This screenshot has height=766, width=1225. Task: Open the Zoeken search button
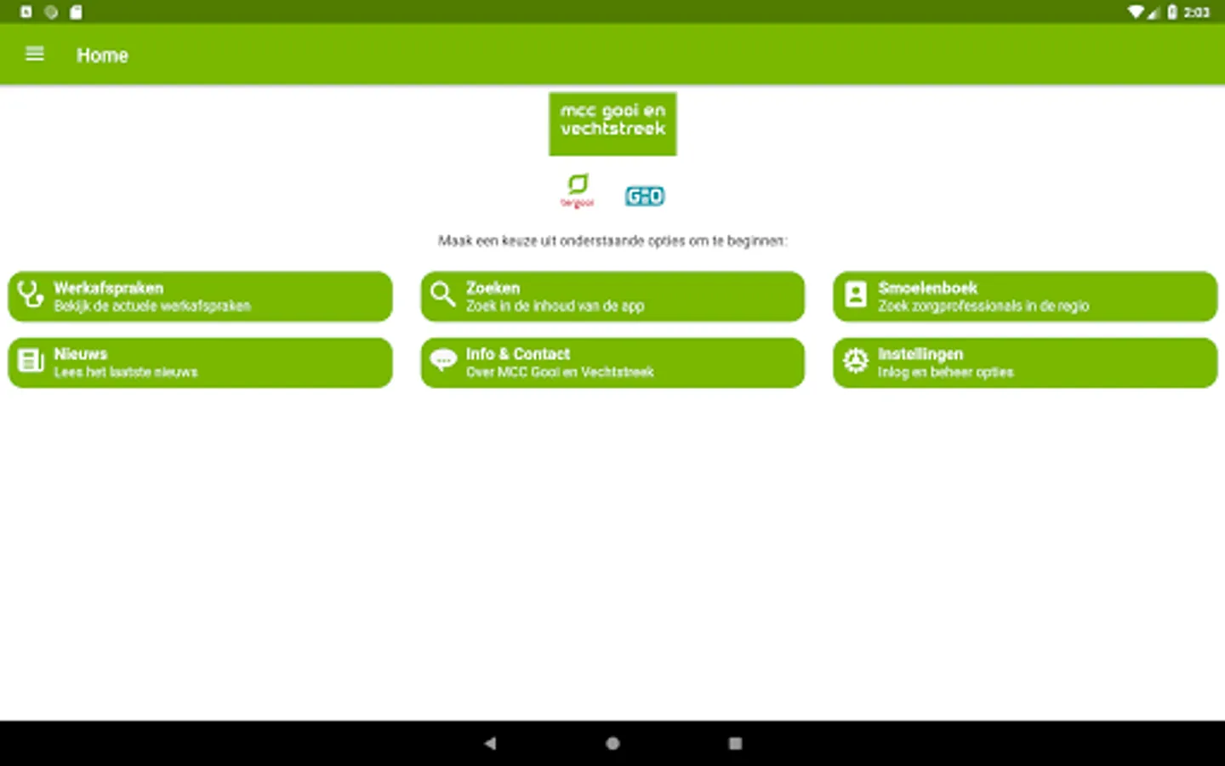[612, 296]
